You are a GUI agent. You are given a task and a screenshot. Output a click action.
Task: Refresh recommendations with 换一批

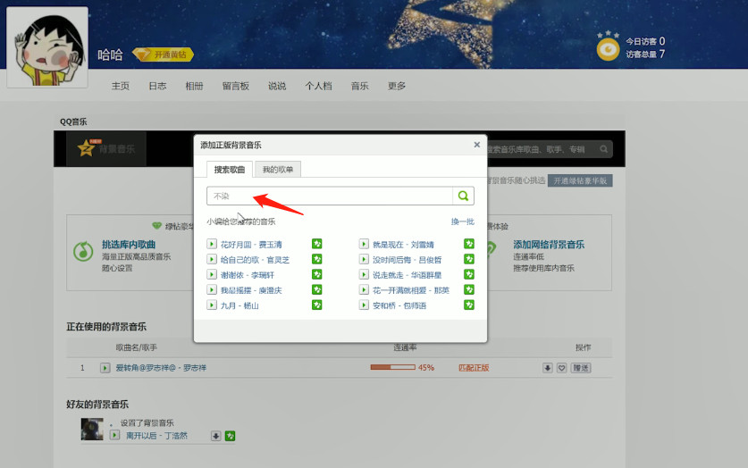click(462, 221)
